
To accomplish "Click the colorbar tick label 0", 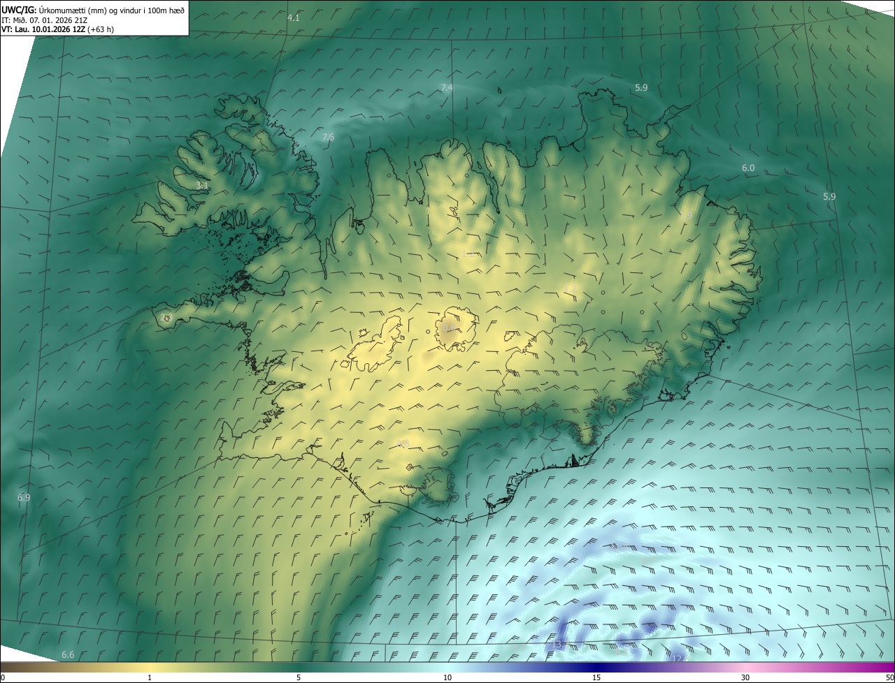I will pos(3,677).
